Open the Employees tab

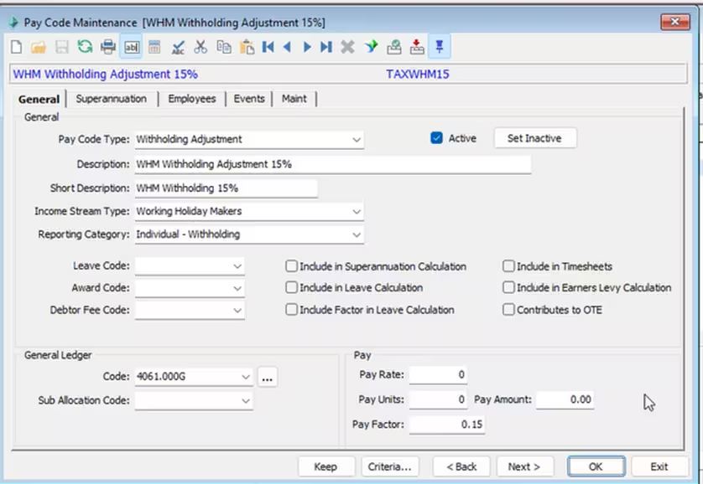tap(192, 99)
